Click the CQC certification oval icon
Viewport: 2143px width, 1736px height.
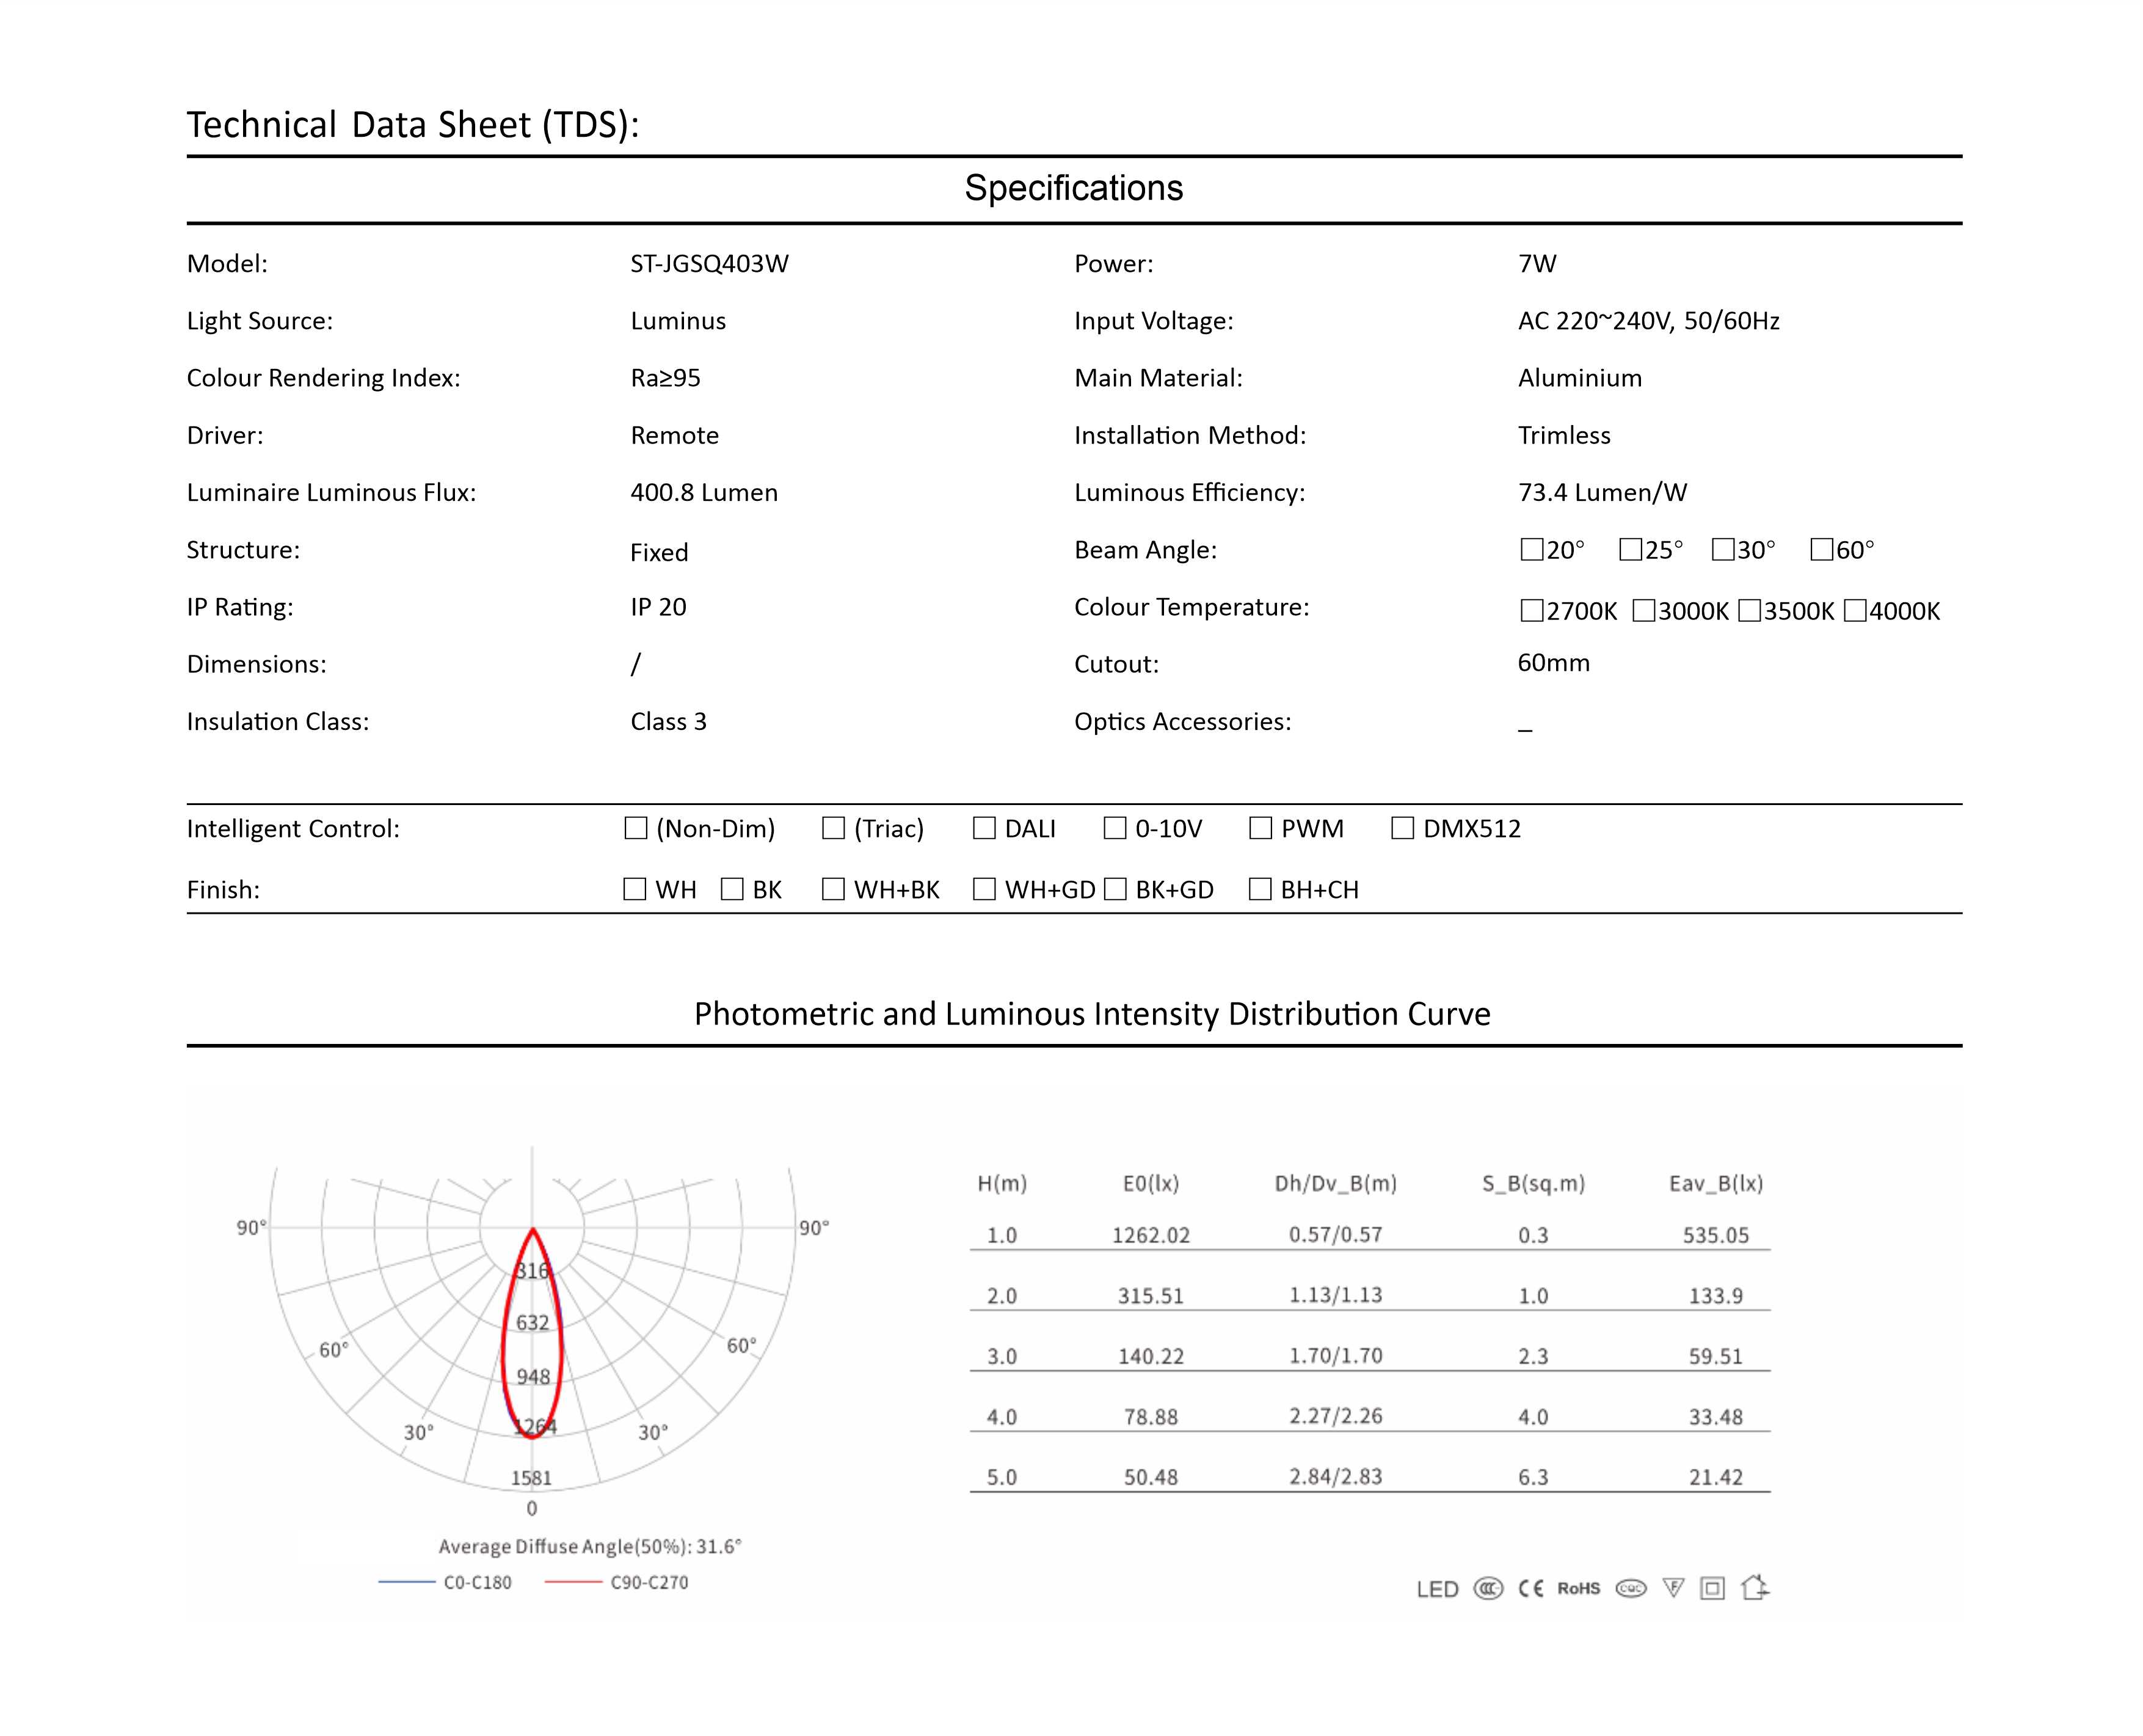[1630, 1588]
